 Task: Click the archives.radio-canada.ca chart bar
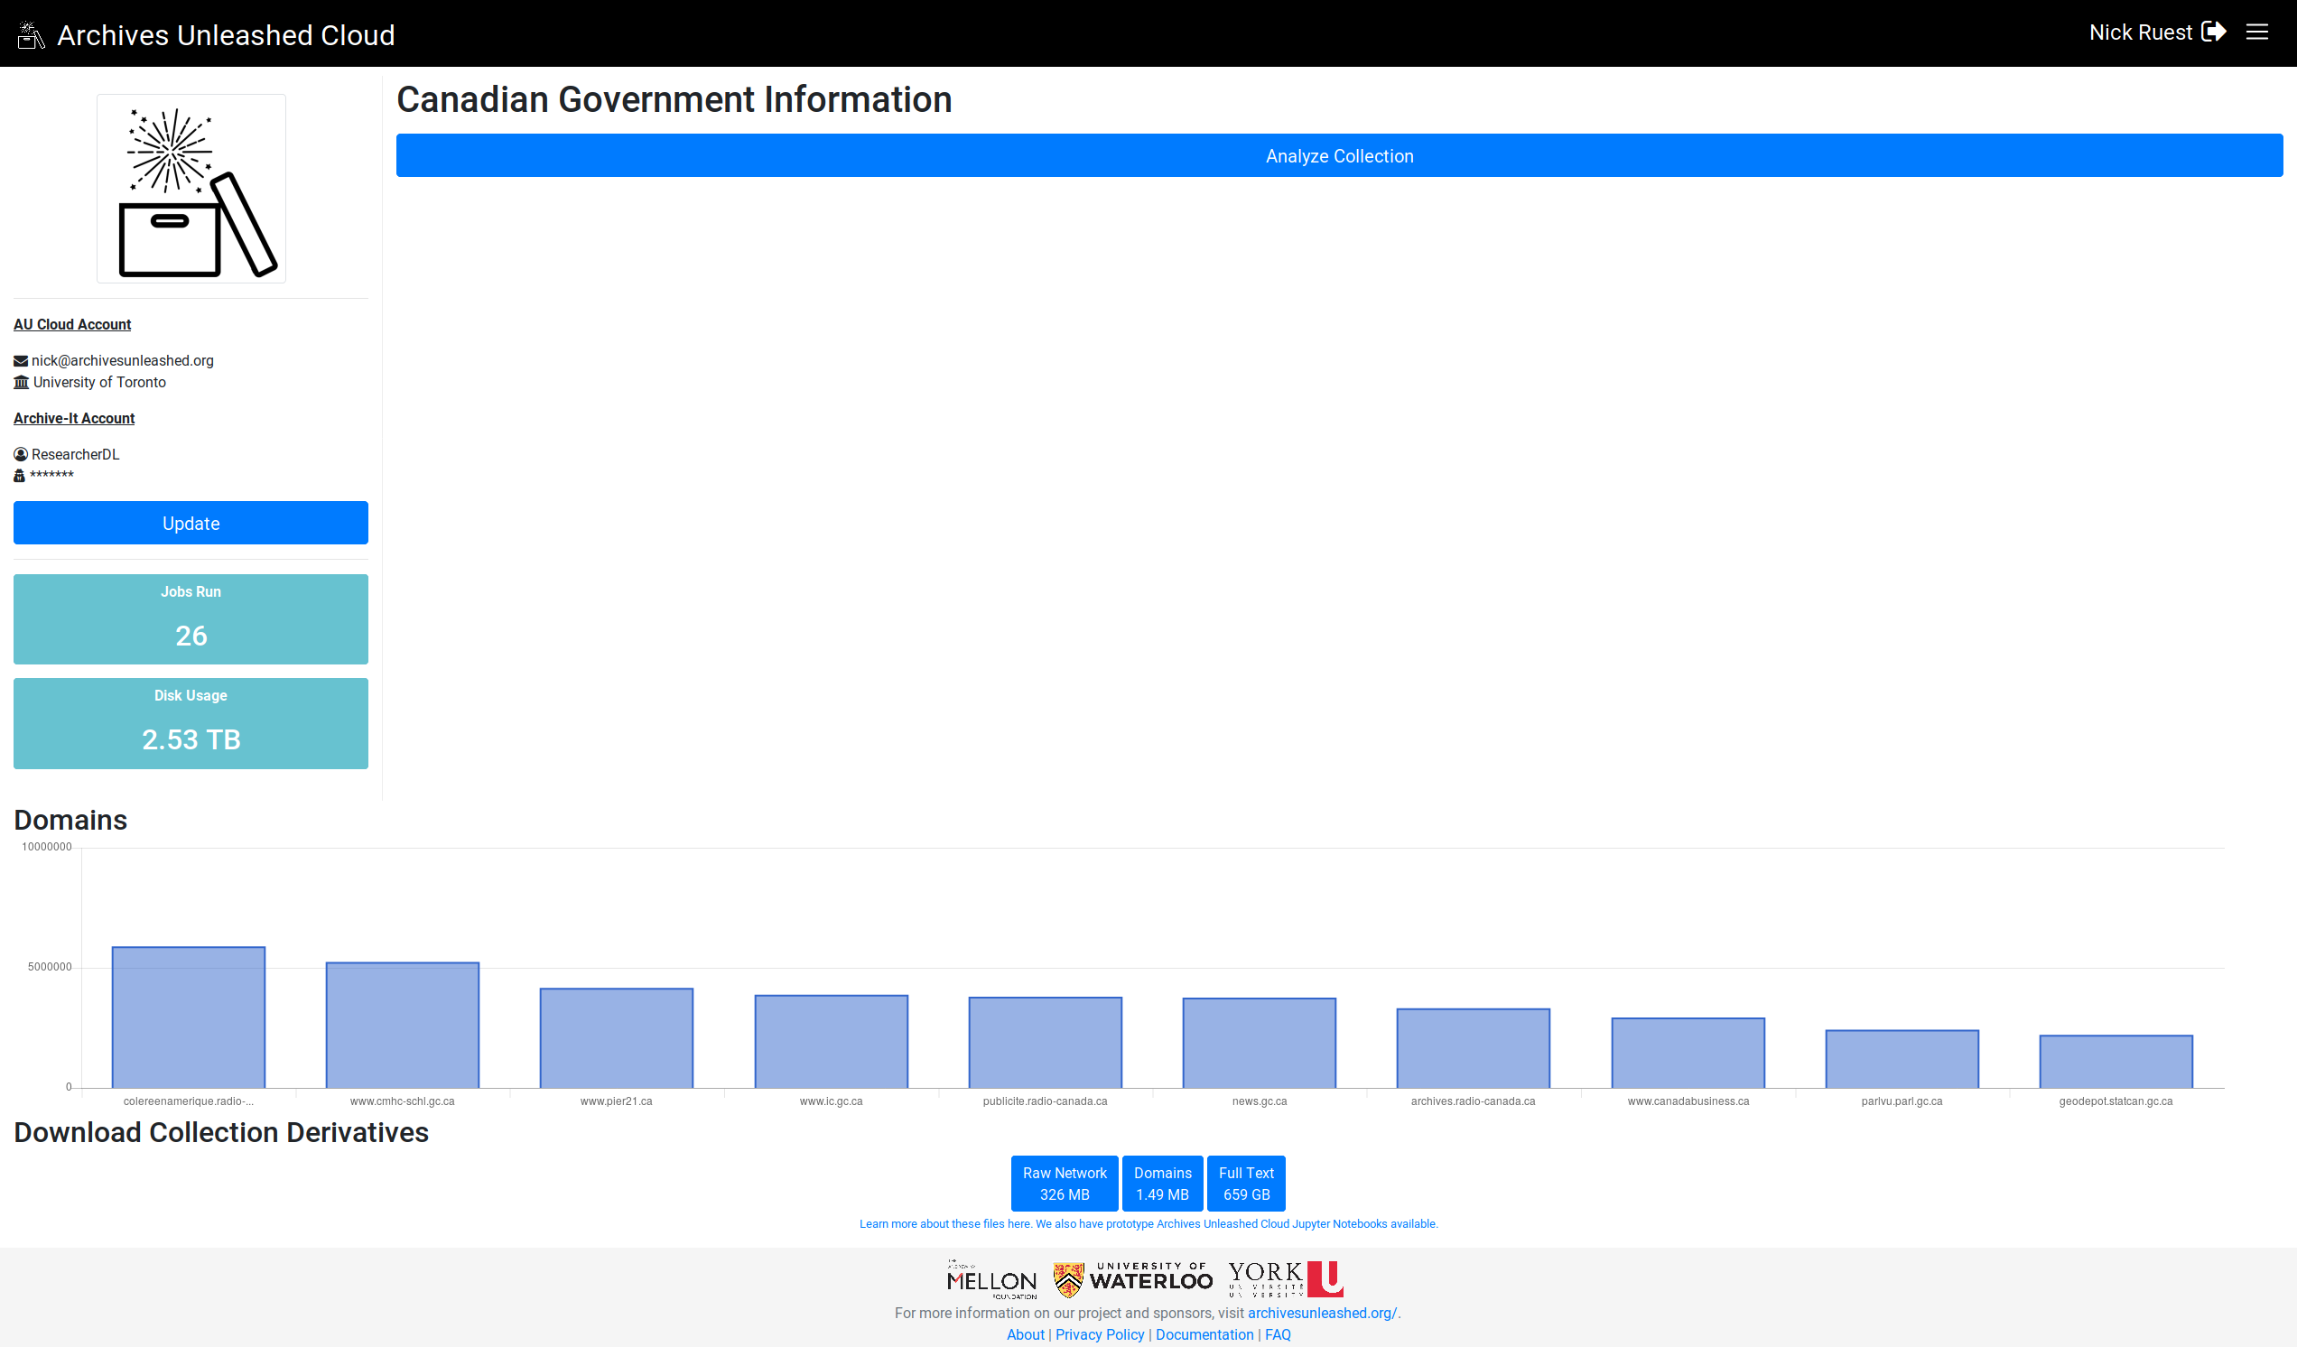[1474, 1049]
